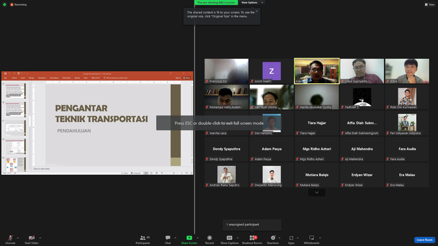Select the zoom baa01 participant tile
The image size is (438, 246).
point(272,71)
